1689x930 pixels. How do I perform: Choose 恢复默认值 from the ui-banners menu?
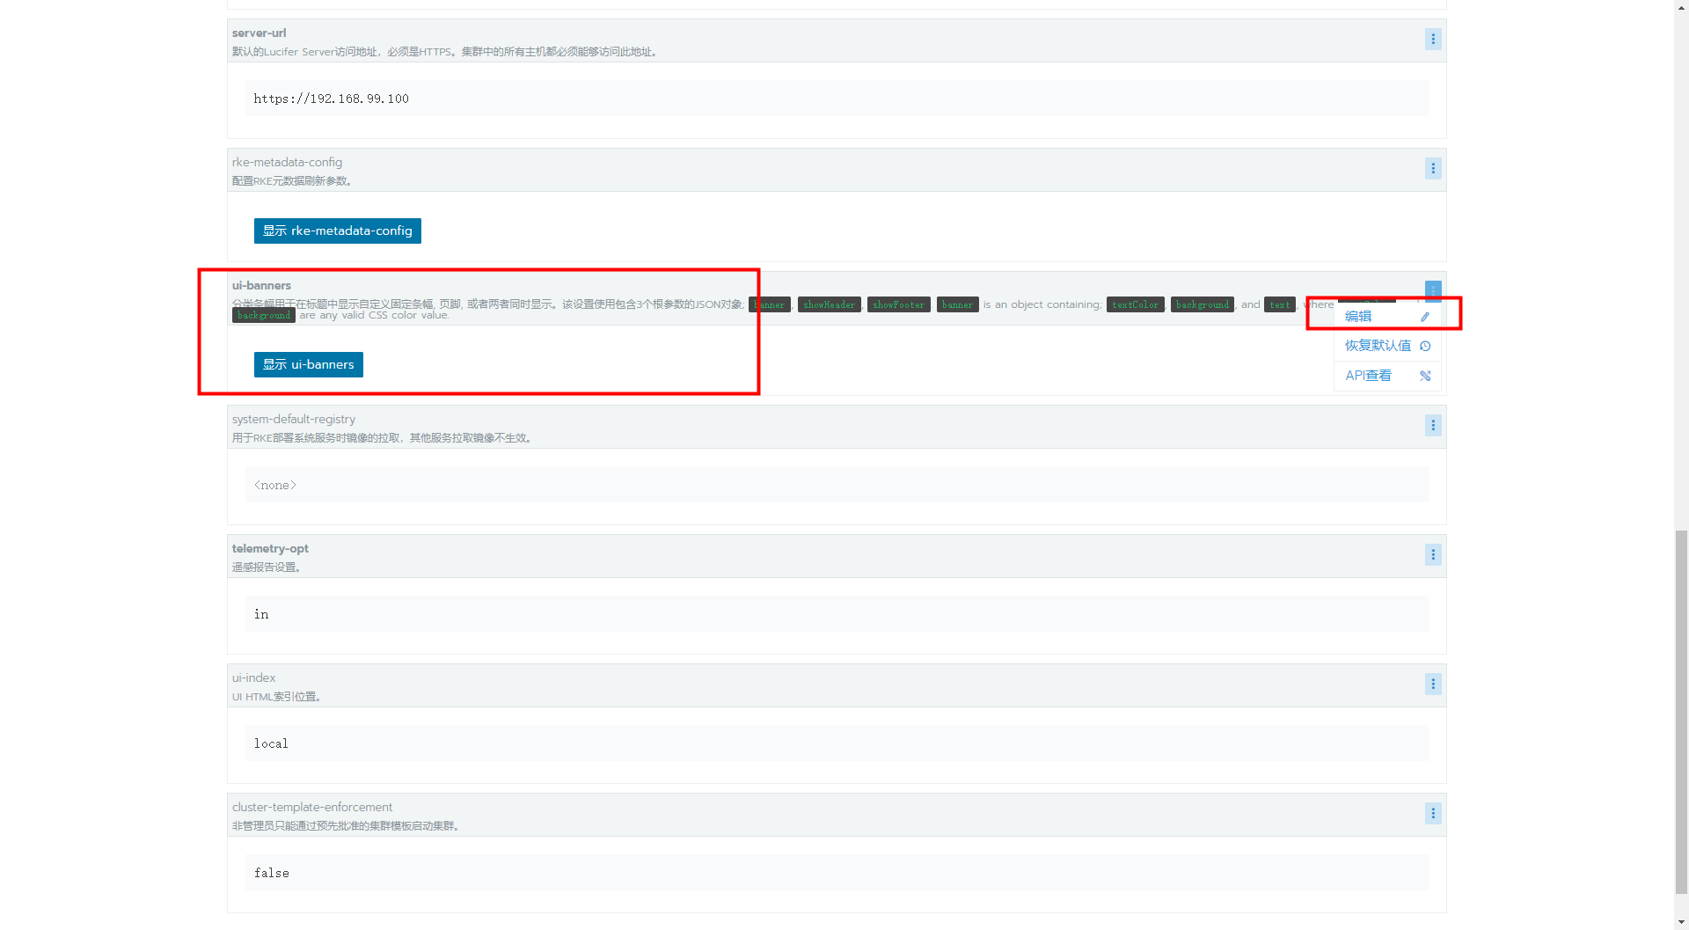(x=1387, y=346)
